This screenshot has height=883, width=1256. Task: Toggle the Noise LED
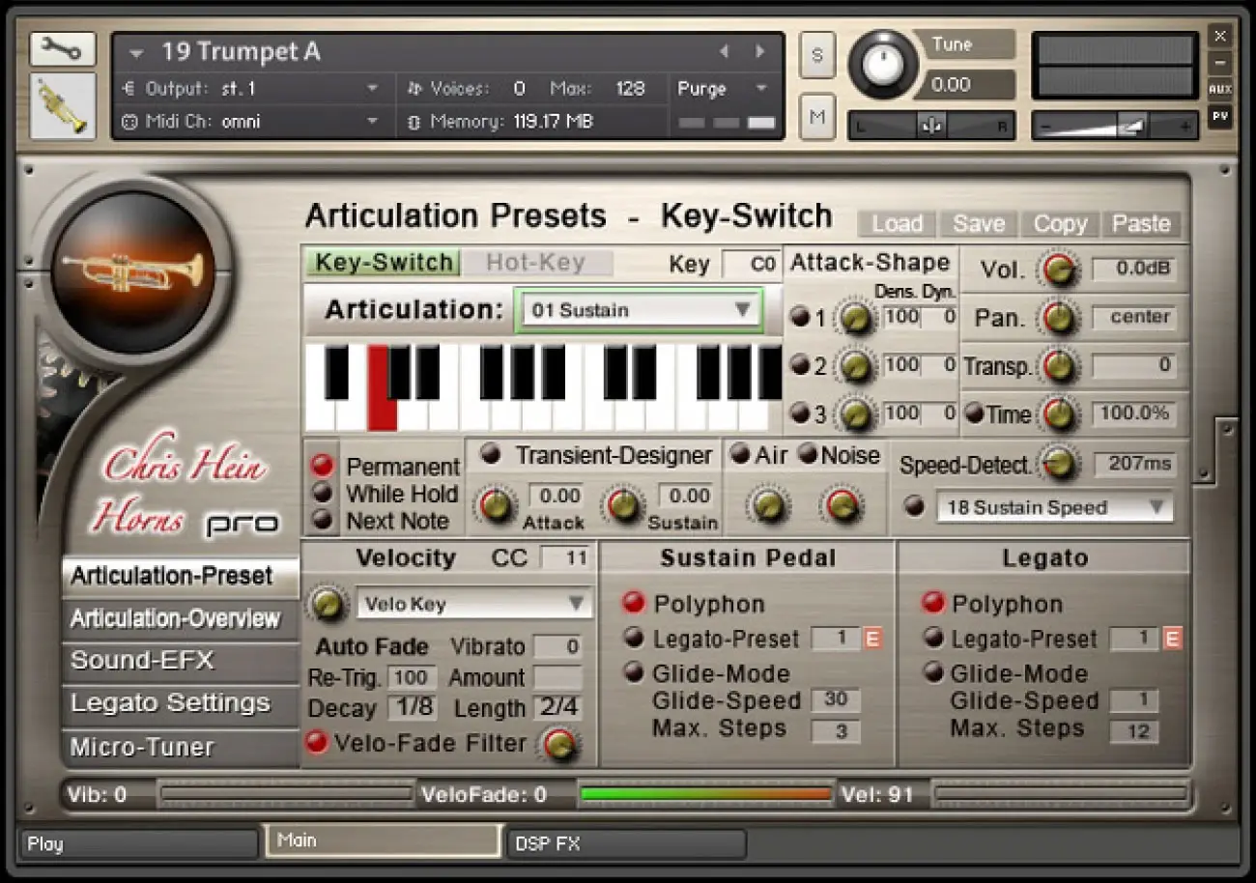pos(807,455)
